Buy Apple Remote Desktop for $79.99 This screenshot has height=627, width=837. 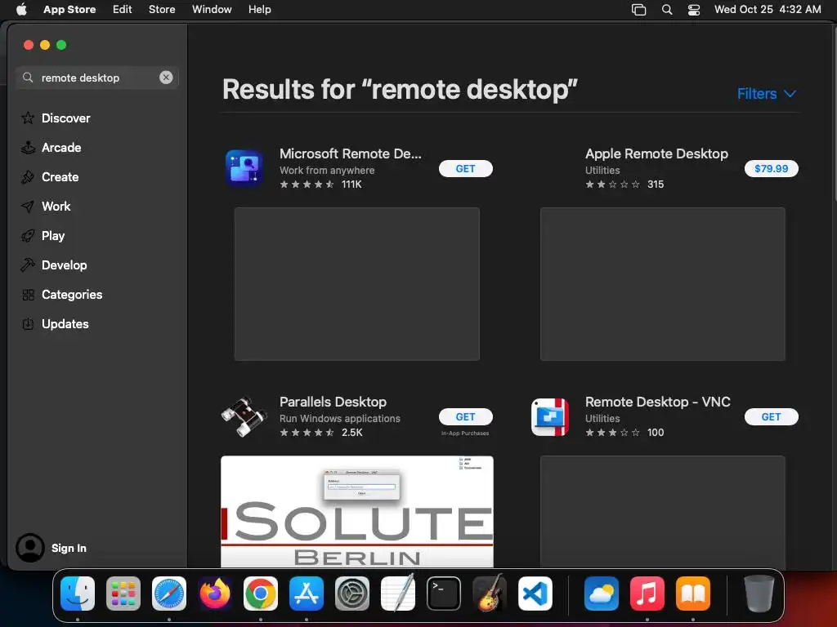(772, 168)
